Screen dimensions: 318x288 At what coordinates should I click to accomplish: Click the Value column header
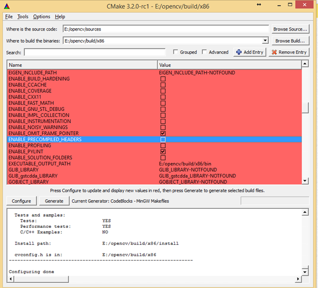tap(229, 65)
